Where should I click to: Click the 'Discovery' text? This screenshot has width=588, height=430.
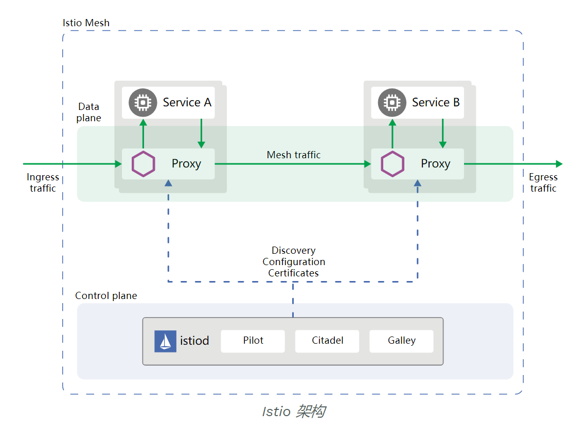point(294,250)
